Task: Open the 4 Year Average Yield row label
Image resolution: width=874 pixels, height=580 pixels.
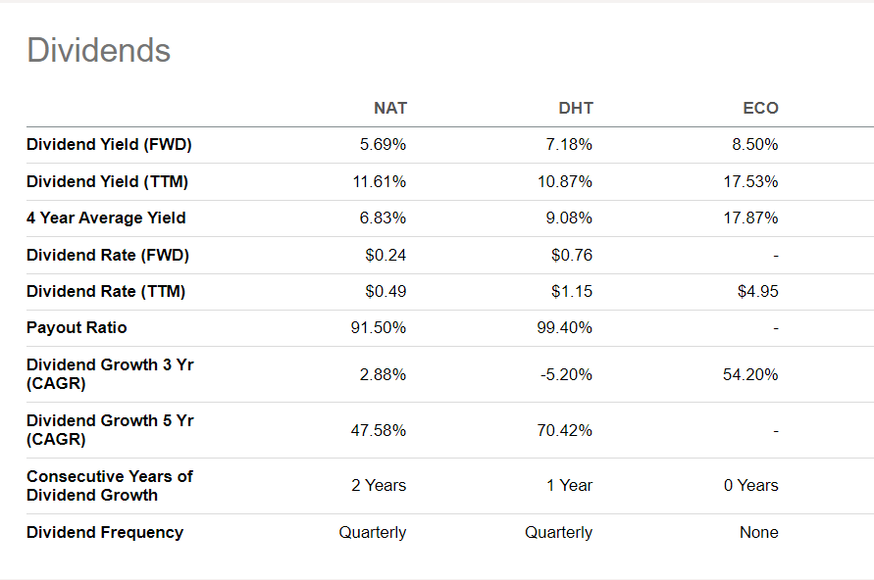Action: click(106, 217)
